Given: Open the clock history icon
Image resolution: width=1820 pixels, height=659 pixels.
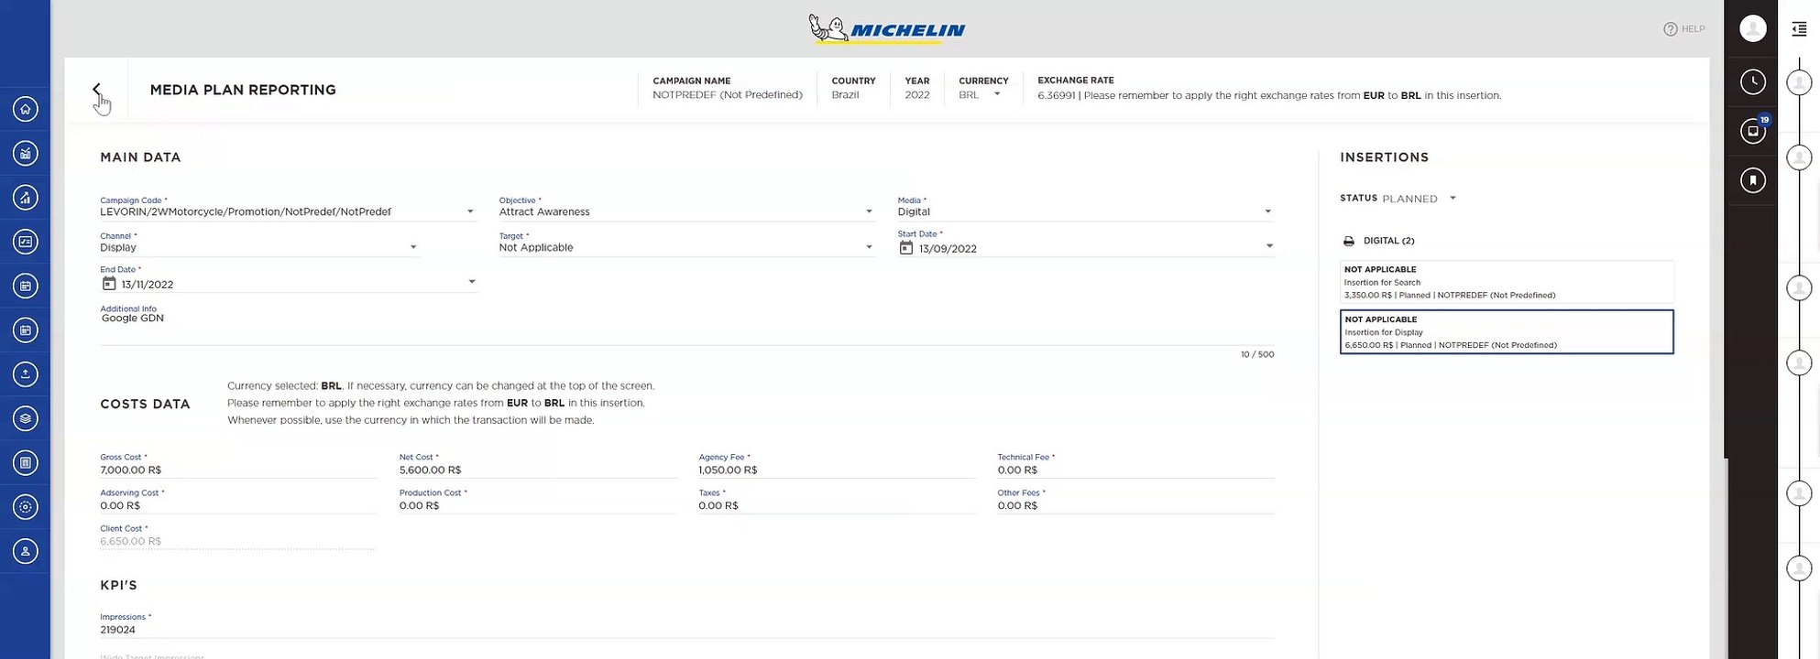Looking at the screenshot, I should pos(1753,81).
